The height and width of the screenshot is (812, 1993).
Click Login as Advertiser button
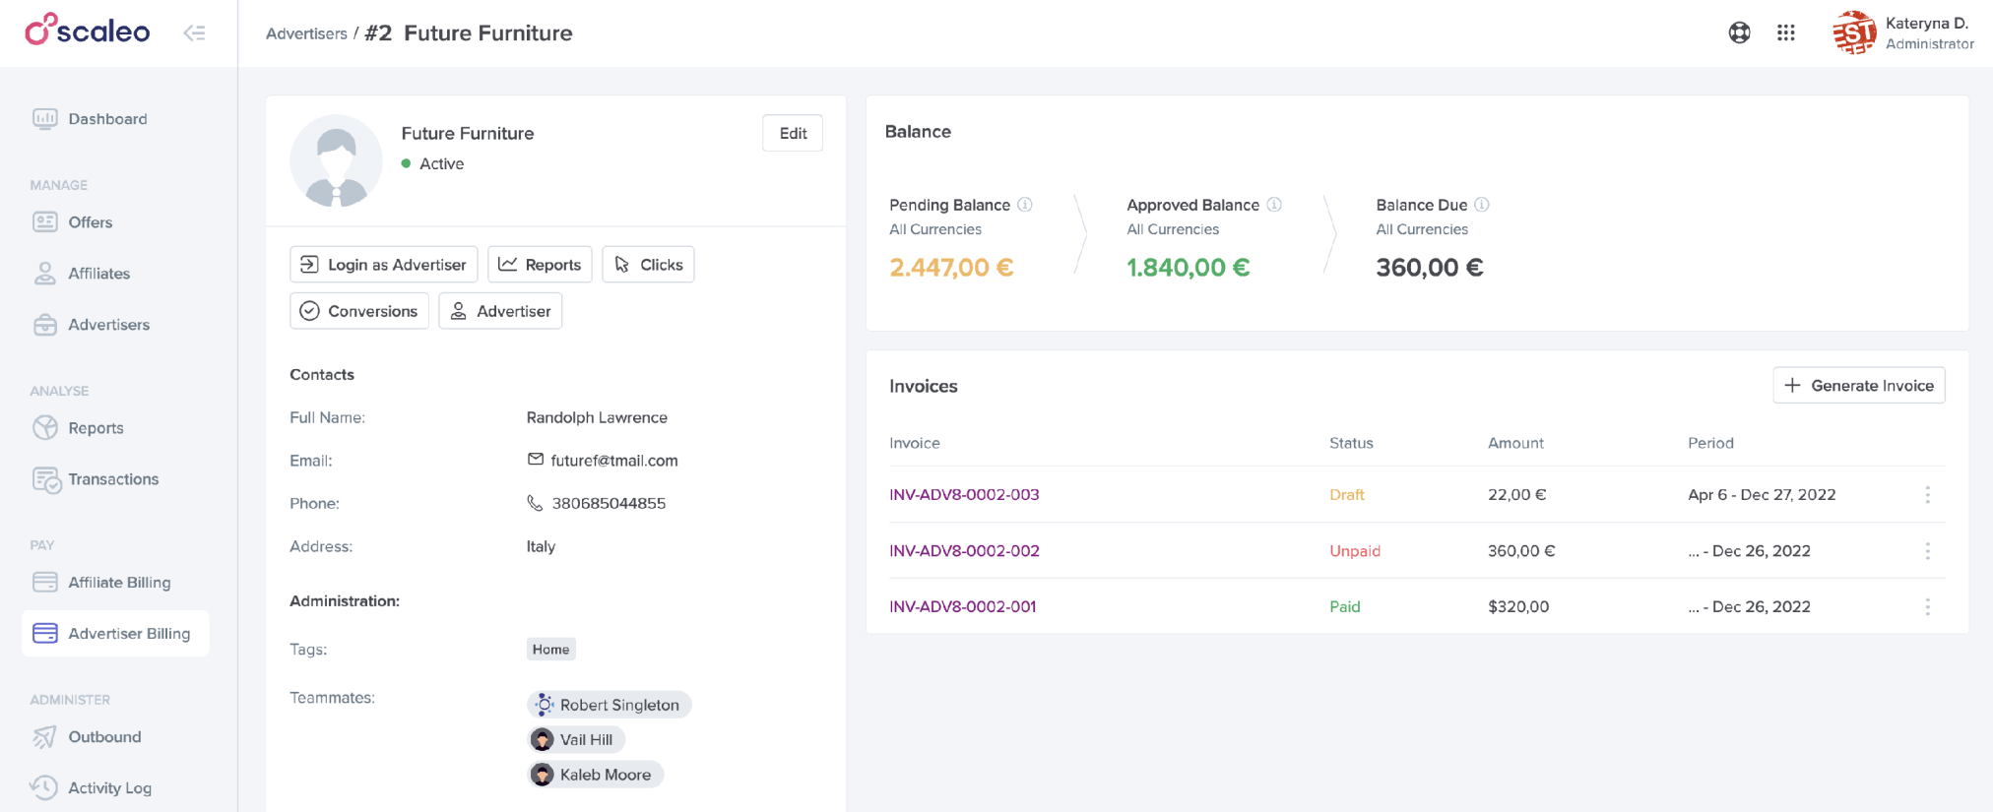coord(384,265)
